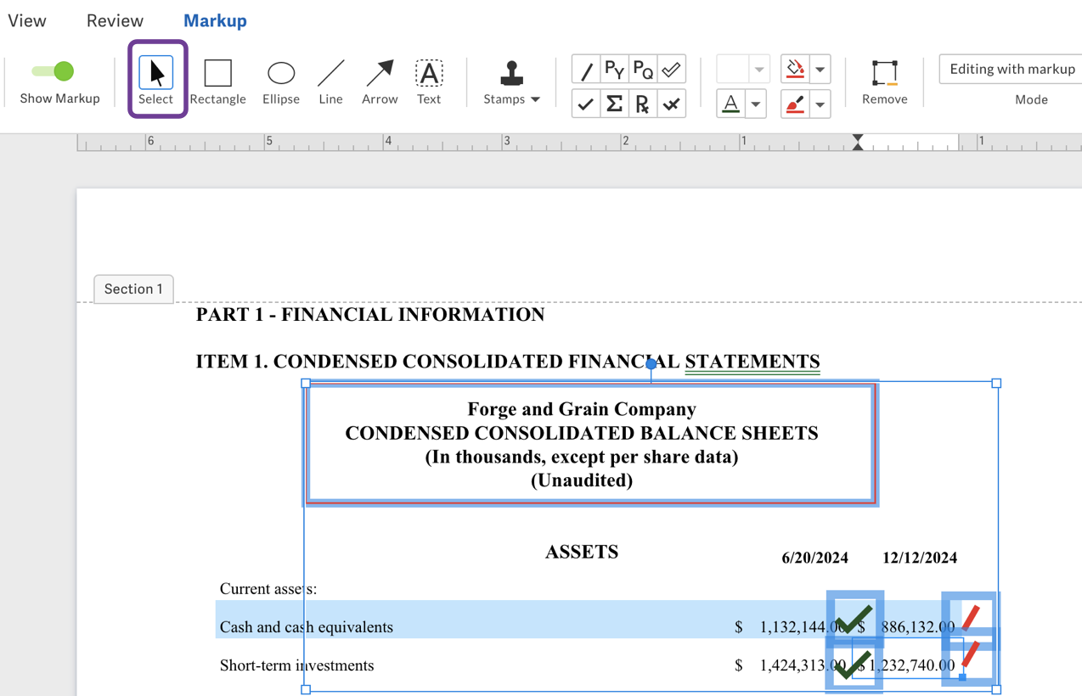Click the Short-term investments row label
This screenshot has height=696, width=1082.
[296, 665]
